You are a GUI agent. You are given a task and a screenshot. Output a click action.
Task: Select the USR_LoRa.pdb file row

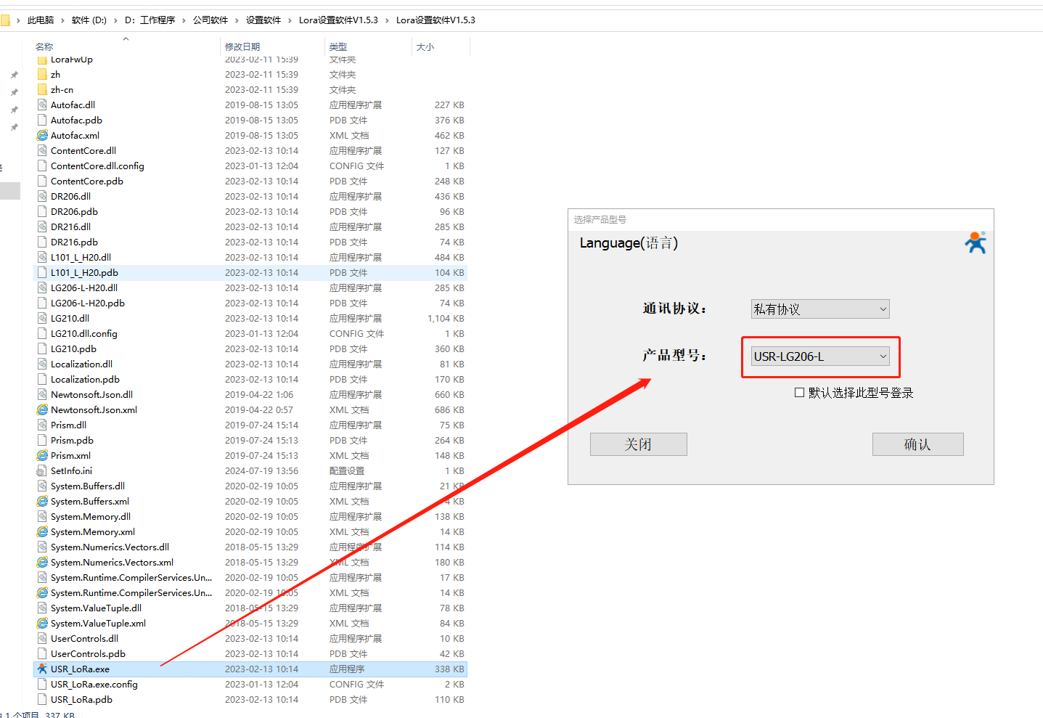pos(250,699)
